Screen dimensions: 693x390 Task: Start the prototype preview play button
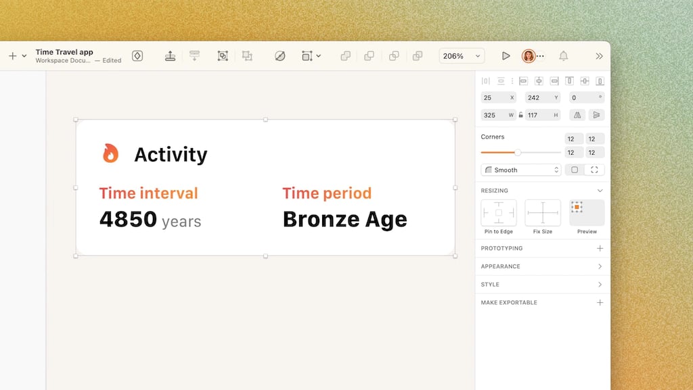tap(506, 56)
